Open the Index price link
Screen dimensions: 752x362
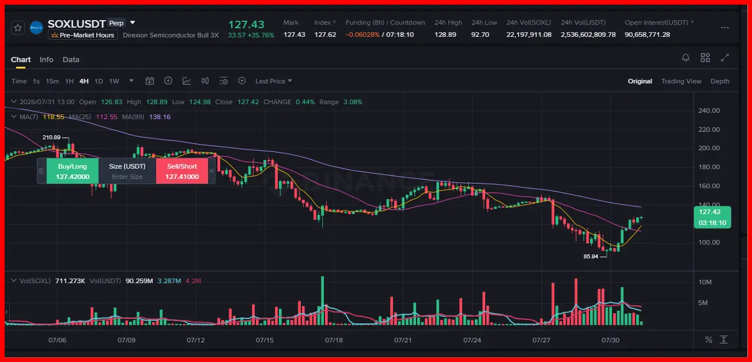[325, 22]
